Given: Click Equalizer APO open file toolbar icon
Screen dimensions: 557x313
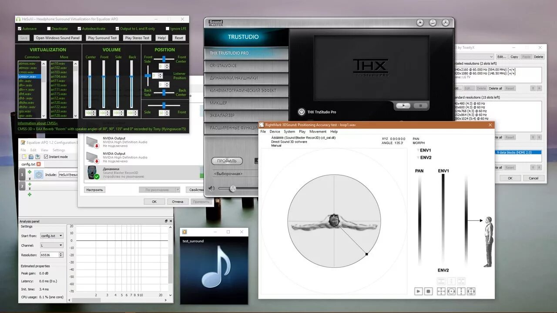Looking at the screenshot, I should click(x=31, y=156).
